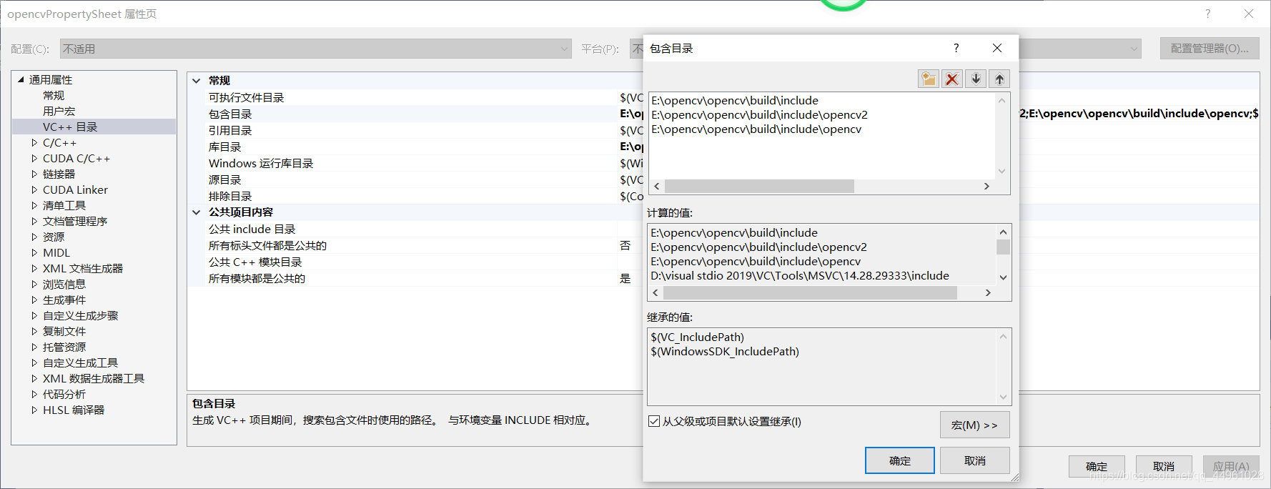Select the VC++ 目录 tree item
The width and height of the screenshot is (1271, 489).
pos(70,127)
